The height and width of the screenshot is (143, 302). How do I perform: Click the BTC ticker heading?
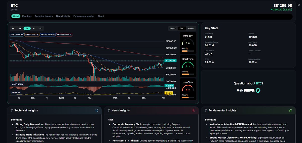pyautogui.click(x=14, y=6)
